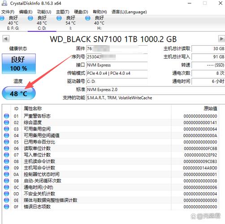Image resolution: width=225 pixels, height=224 pixels.
Task: Click status orb for attribute 05 已用寿命百分比
Action: (x=6, y=142)
